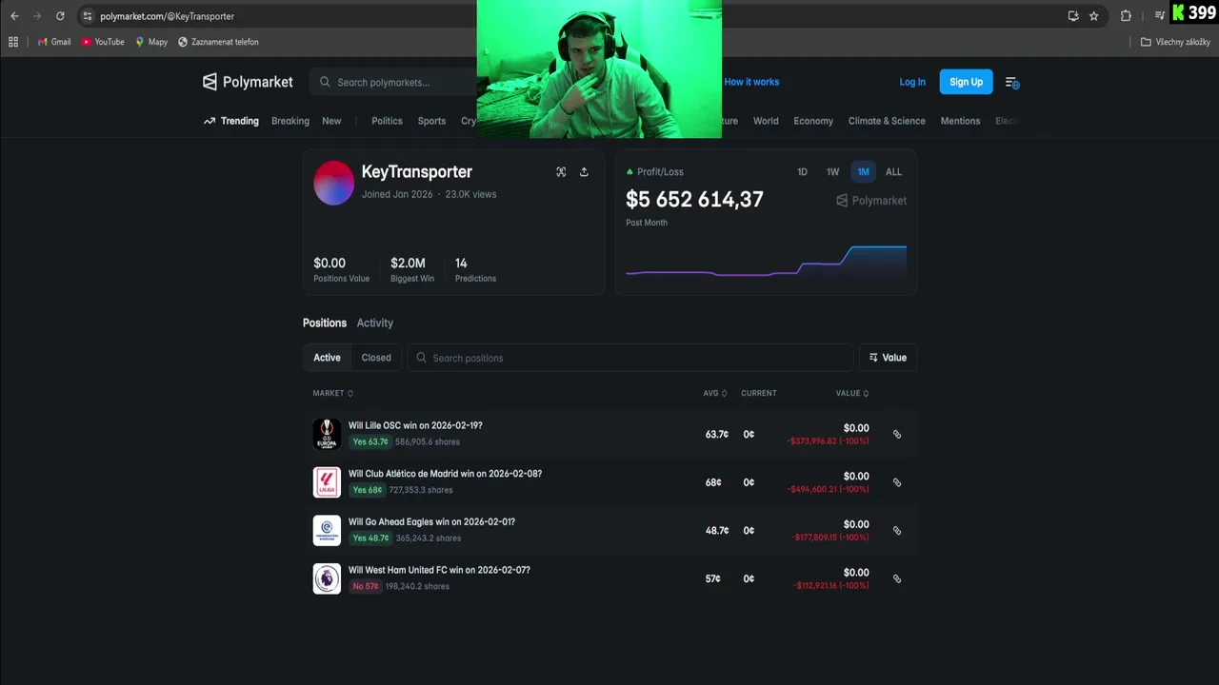Sort by AVG column
This screenshot has height=685, width=1219.
(x=715, y=393)
